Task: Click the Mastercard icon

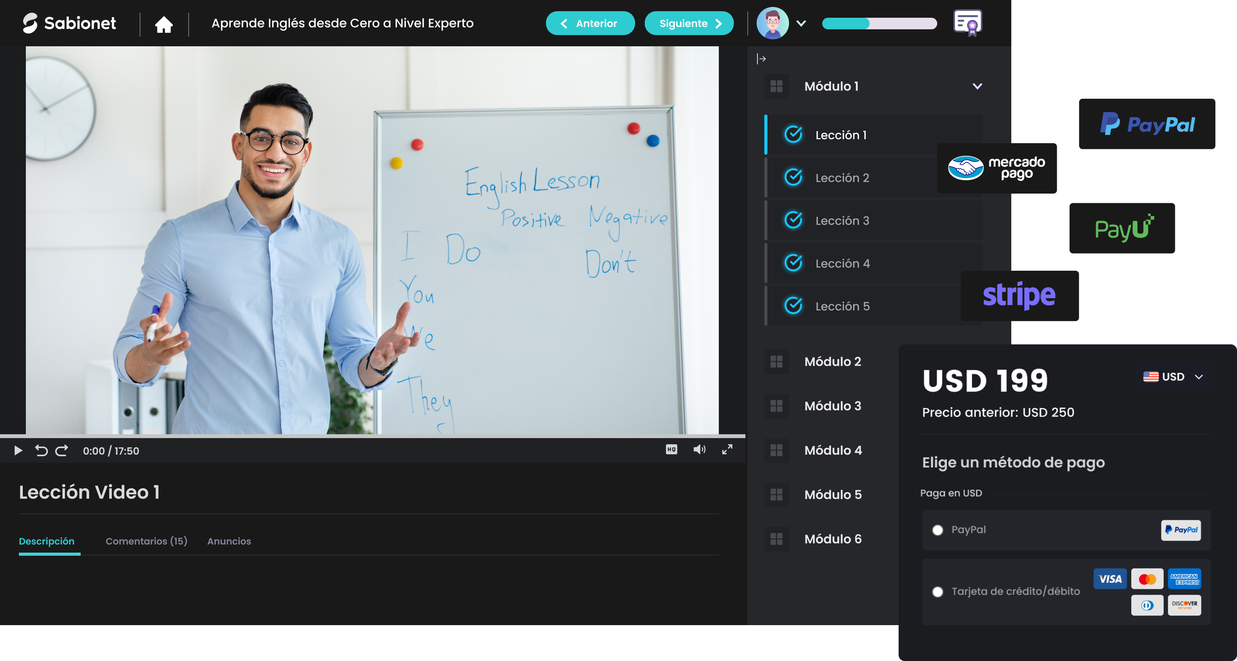Action: pos(1147,579)
